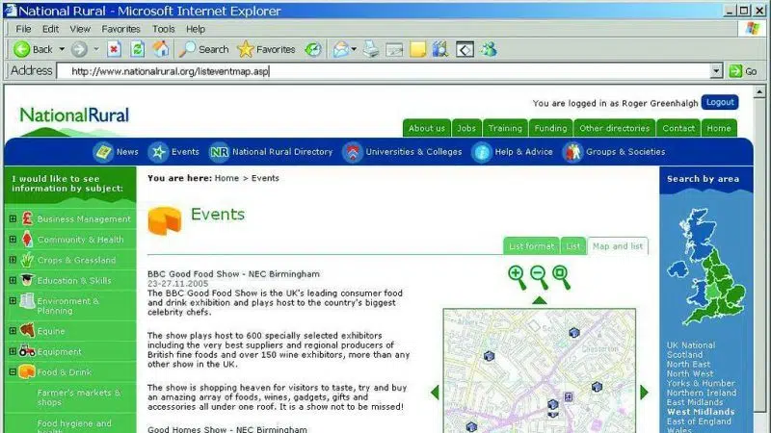This screenshot has height=433, width=771.
Task: Select Scotland in the area list
Action: [x=684, y=354]
